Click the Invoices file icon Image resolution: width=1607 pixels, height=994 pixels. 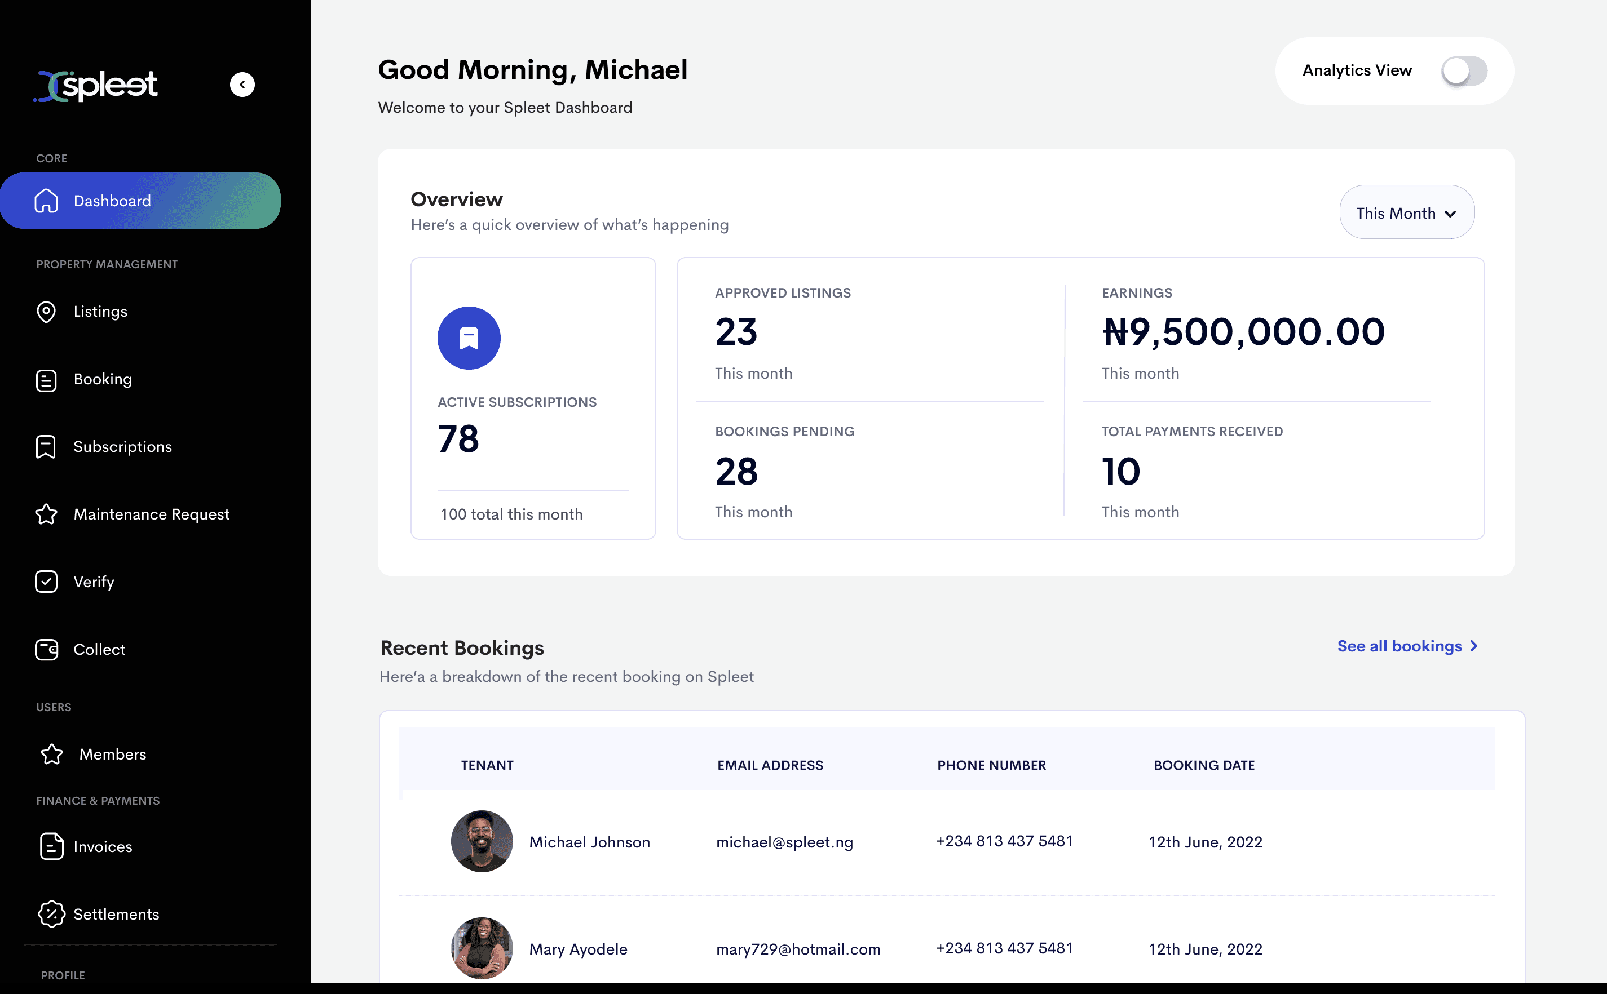pos(51,846)
